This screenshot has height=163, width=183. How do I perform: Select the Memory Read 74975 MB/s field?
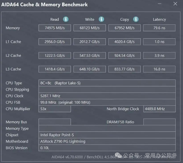pyautogui.click(x=55, y=28)
